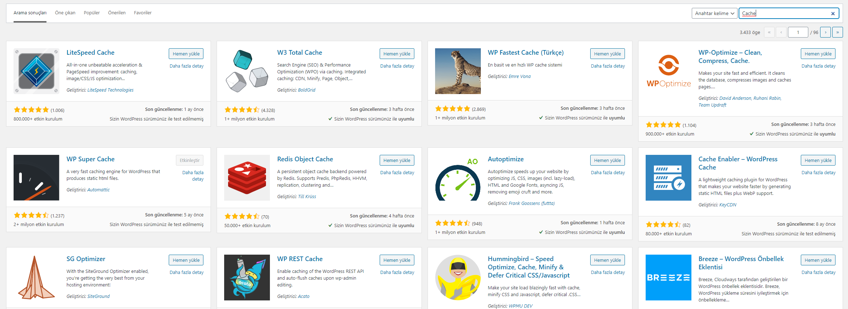The width and height of the screenshot is (848, 309).
Task: Click the LiteSpeed Cache plugin icon
Action: click(x=36, y=71)
